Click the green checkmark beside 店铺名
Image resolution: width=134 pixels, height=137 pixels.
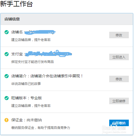7,32
